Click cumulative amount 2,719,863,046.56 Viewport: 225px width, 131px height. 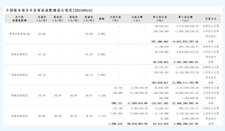click(188, 26)
